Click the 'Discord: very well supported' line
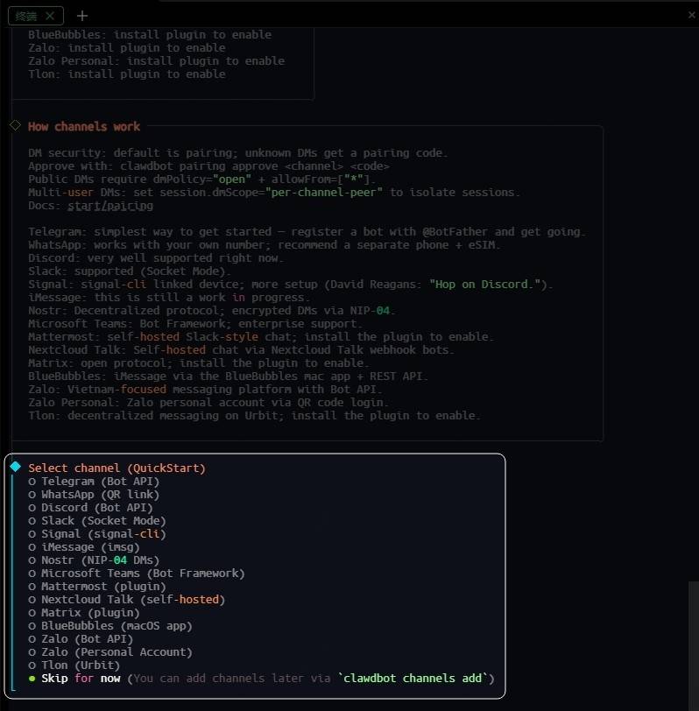The height and width of the screenshot is (711, 699). [156, 258]
